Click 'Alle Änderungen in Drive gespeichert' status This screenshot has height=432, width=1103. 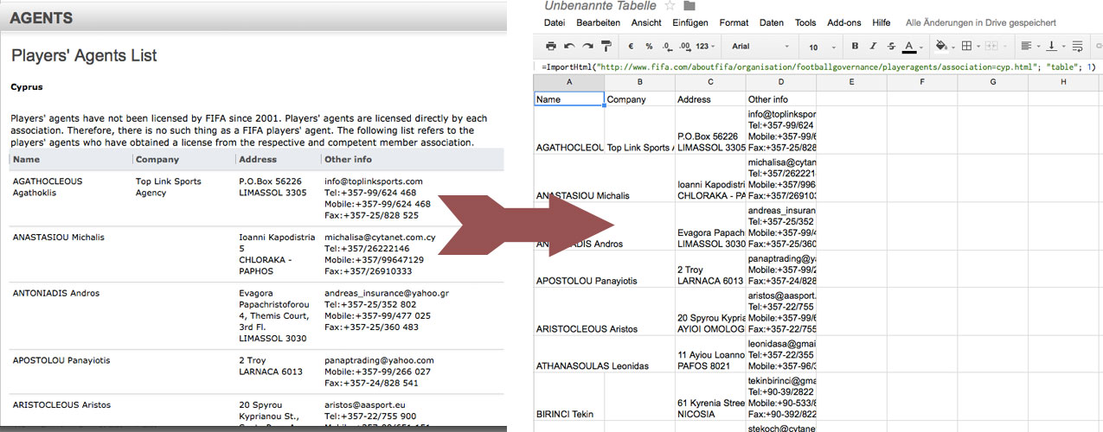click(x=980, y=22)
